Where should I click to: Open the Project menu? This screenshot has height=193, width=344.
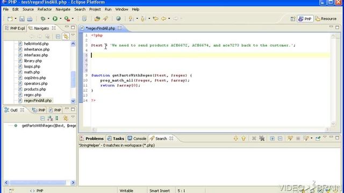[95, 10]
